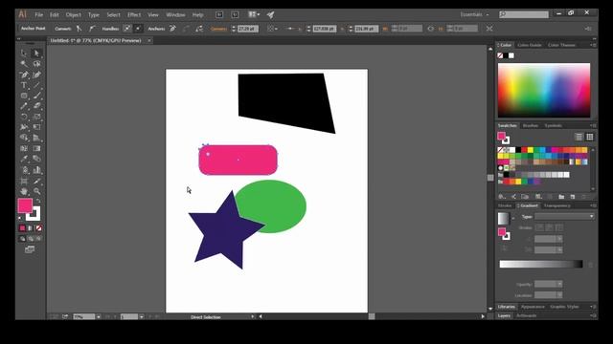Toggle hide handles for selected anchors

[x=138, y=29]
